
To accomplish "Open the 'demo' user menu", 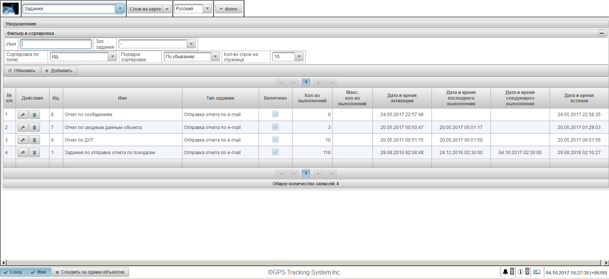I will [x=229, y=9].
